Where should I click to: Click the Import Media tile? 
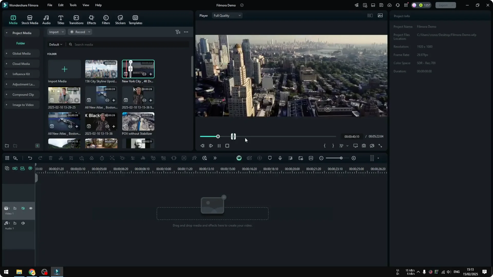pos(64,69)
